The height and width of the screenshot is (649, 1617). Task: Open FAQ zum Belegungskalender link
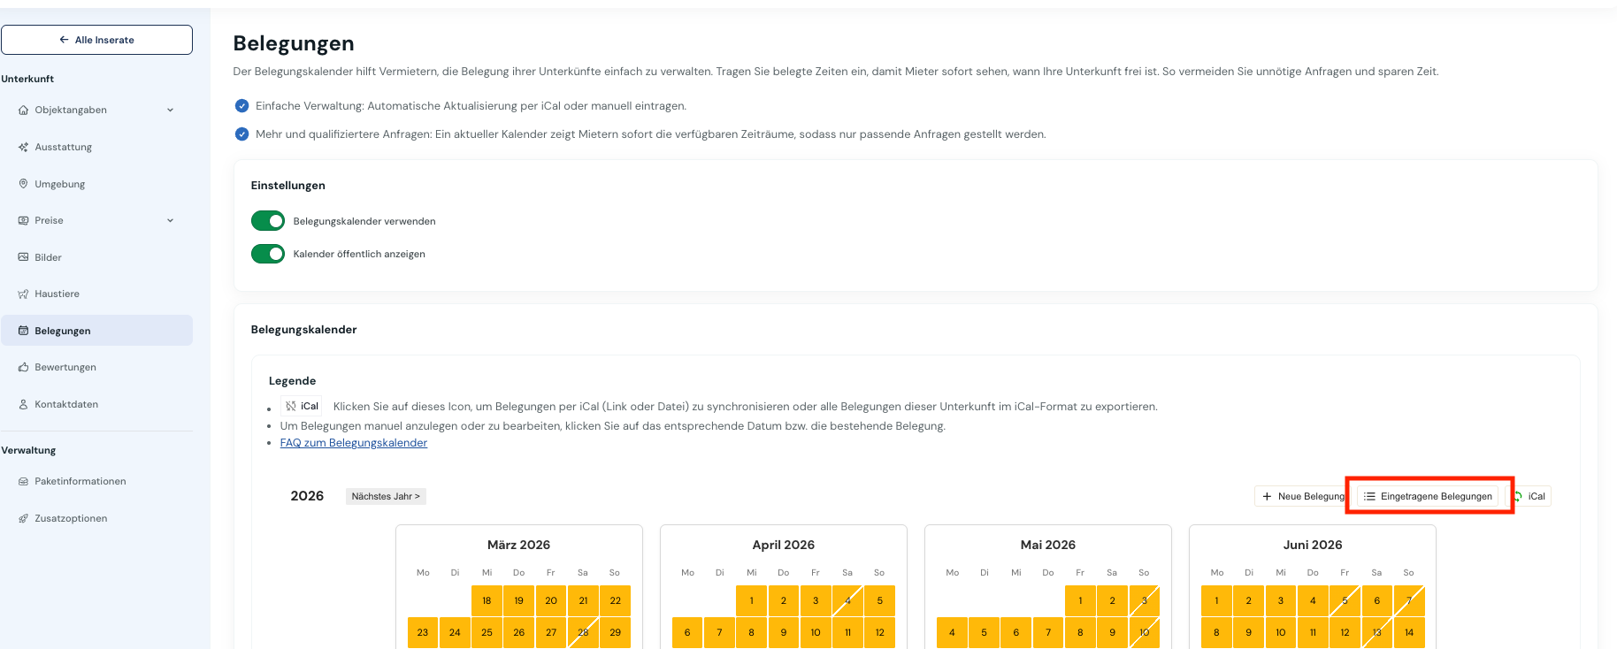tap(353, 443)
